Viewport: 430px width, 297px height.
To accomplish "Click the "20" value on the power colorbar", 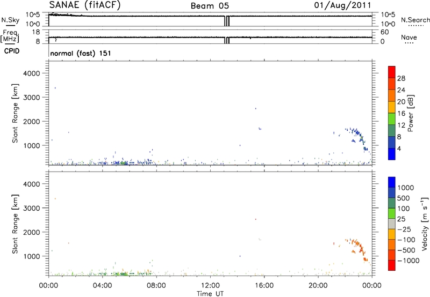I will [401, 102].
